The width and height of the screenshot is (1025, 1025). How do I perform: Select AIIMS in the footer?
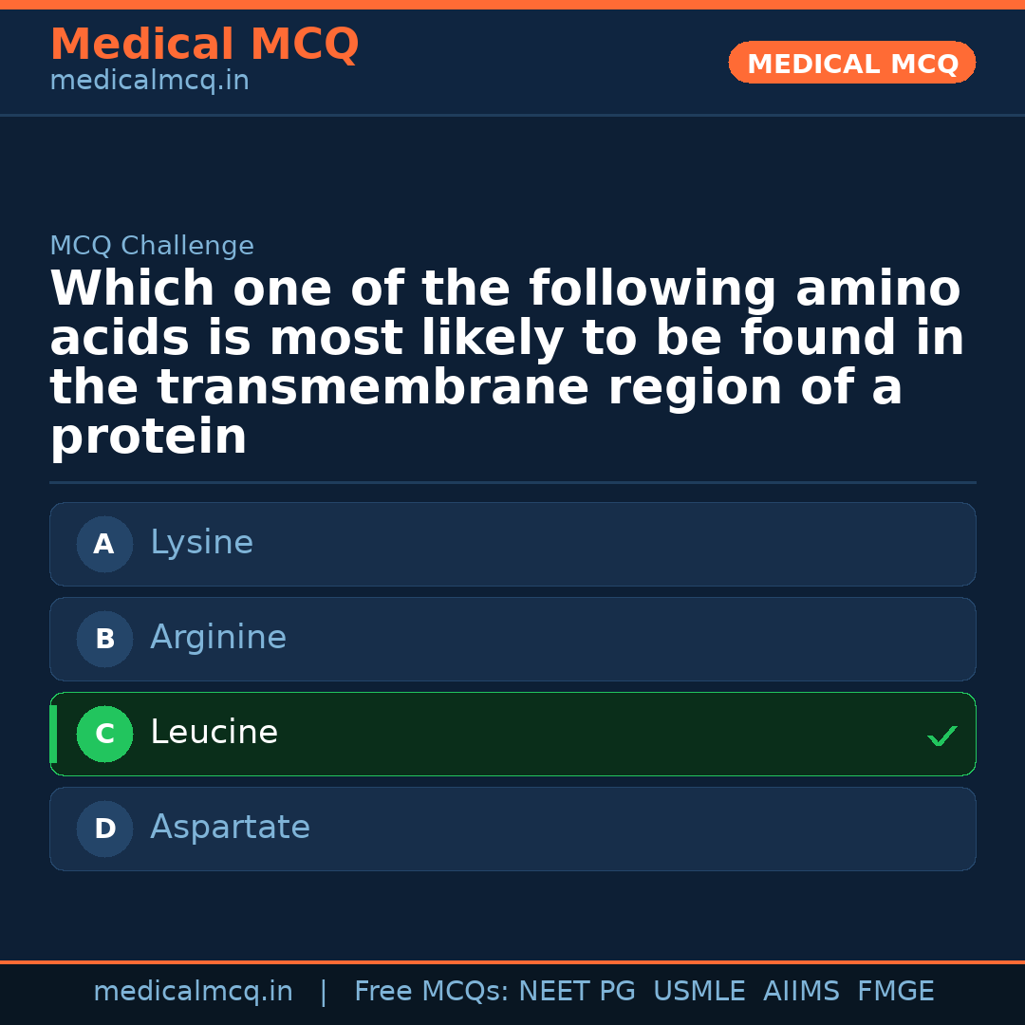tap(801, 992)
